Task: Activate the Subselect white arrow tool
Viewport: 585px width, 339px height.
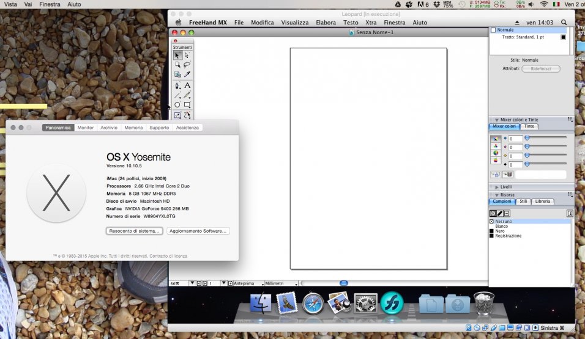Action: [187, 56]
